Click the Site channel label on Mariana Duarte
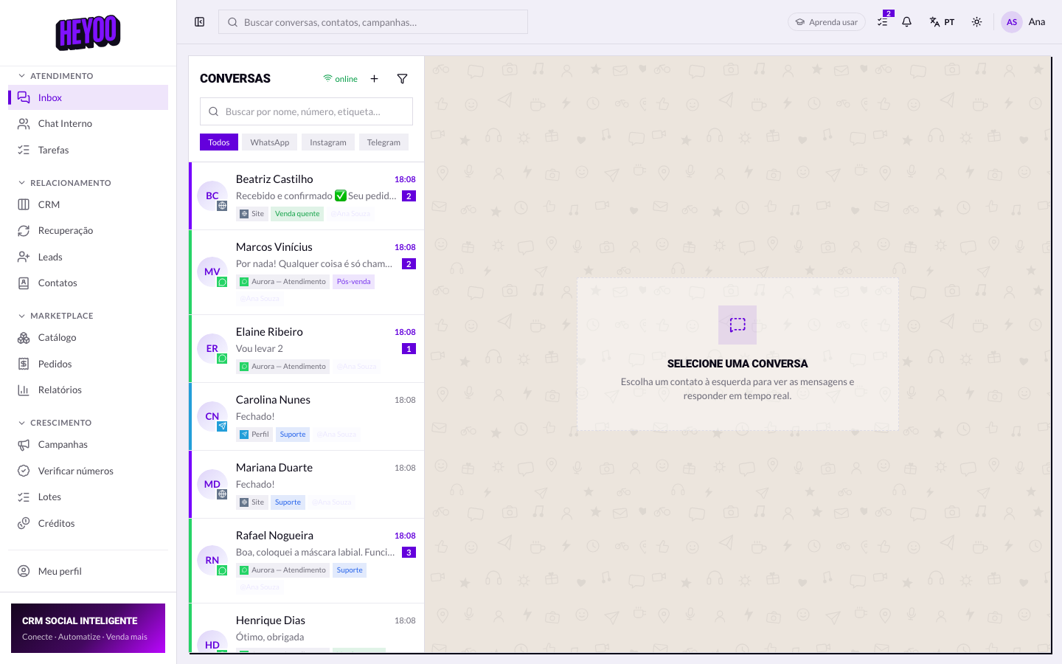 (x=251, y=502)
